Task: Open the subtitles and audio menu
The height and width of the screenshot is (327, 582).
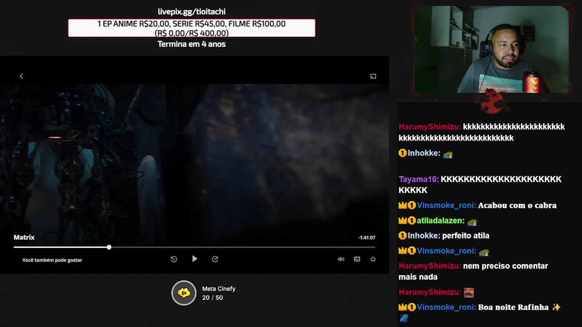Action: [357, 259]
